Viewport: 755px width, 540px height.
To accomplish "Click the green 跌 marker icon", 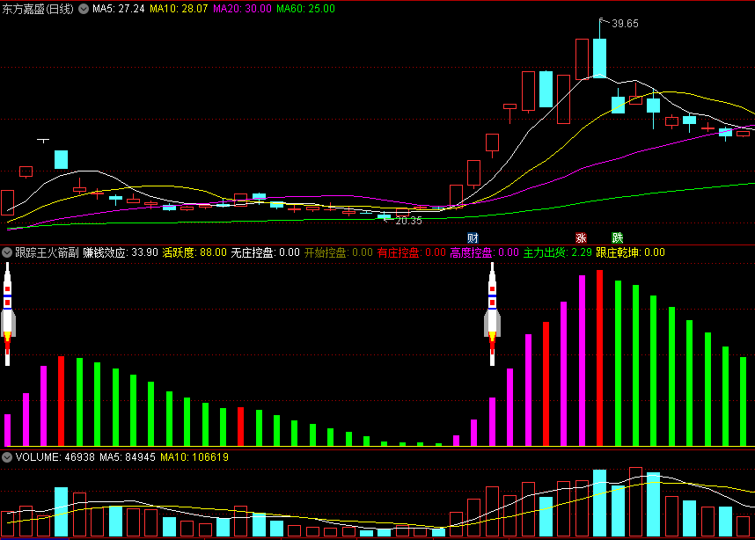I will click(618, 237).
